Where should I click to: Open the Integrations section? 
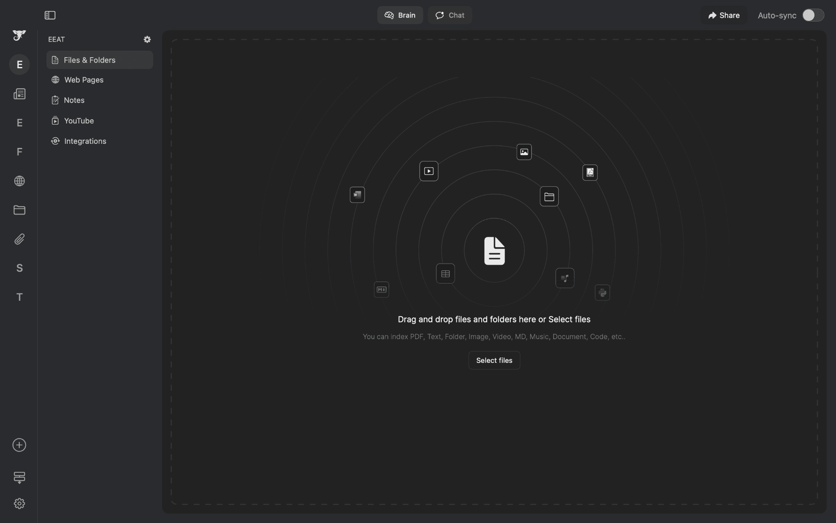click(x=85, y=141)
